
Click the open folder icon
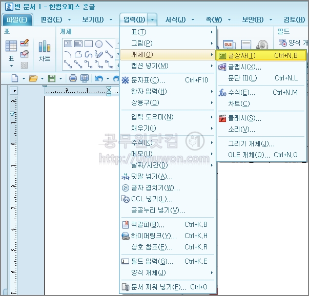tap(33, 78)
